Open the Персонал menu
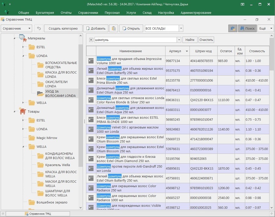275x217 pixels. click(112, 13)
